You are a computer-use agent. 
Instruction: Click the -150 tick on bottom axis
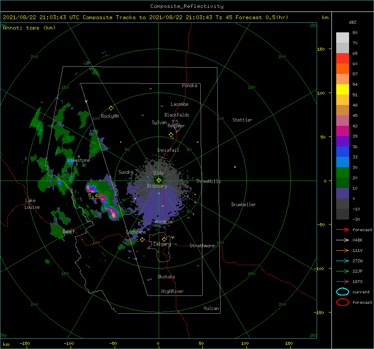tap(25, 343)
